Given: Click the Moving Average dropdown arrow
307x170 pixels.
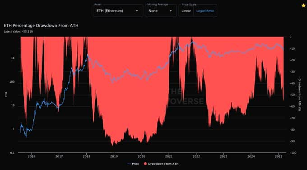Looking at the screenshot, I should point(171,11).
